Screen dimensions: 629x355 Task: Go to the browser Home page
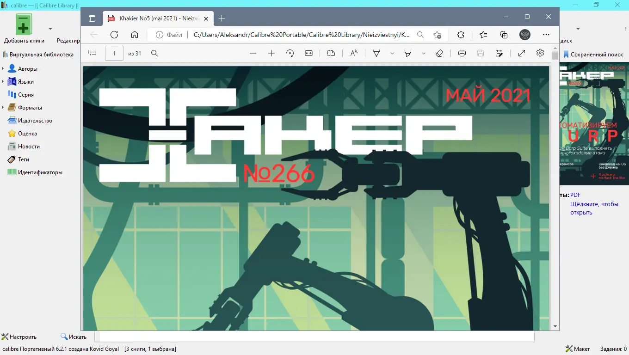pyautogui.click(x=135, y=35)
